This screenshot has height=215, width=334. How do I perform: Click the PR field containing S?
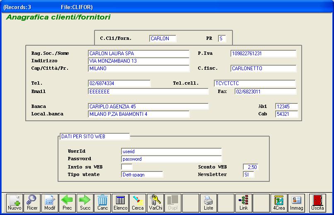point(222,39)
